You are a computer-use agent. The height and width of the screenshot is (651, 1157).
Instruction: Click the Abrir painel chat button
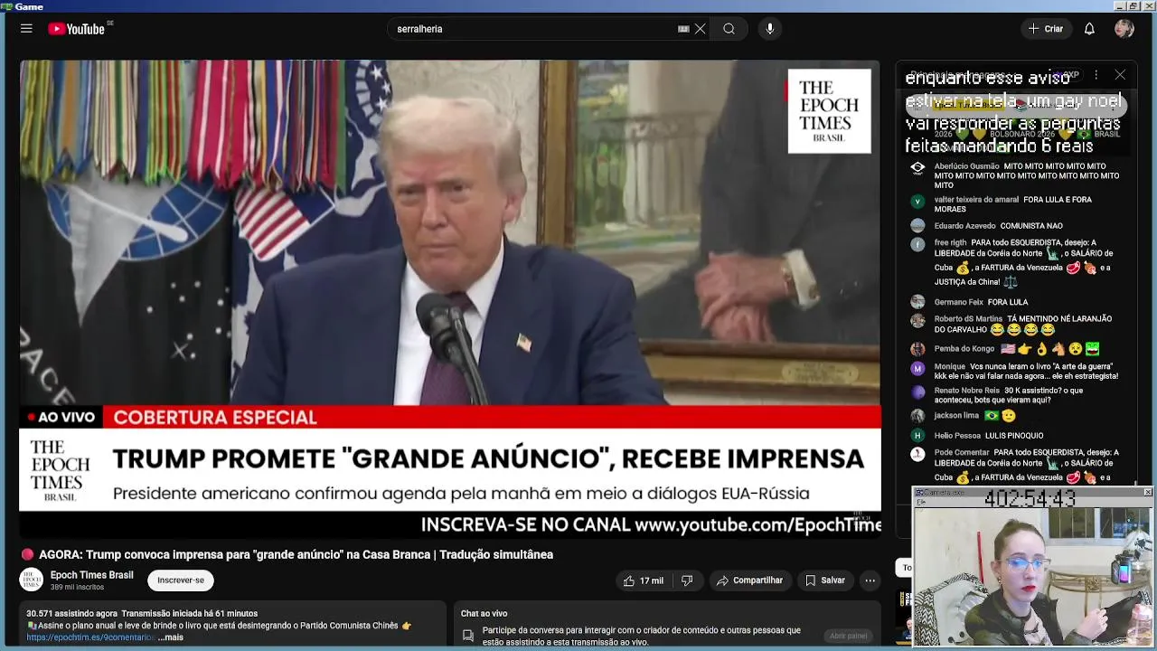click(x=848, y=636)
